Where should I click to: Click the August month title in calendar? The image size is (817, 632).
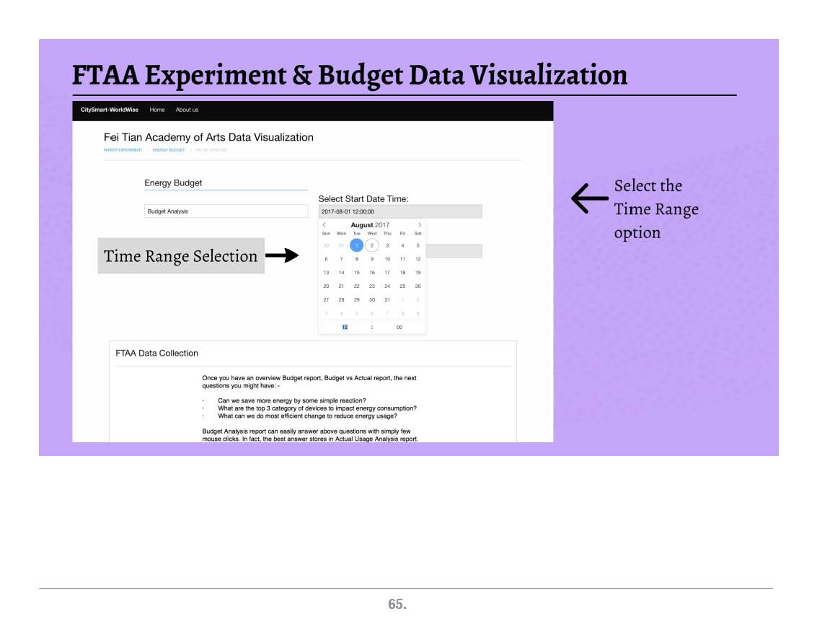(x=362, y=225)
